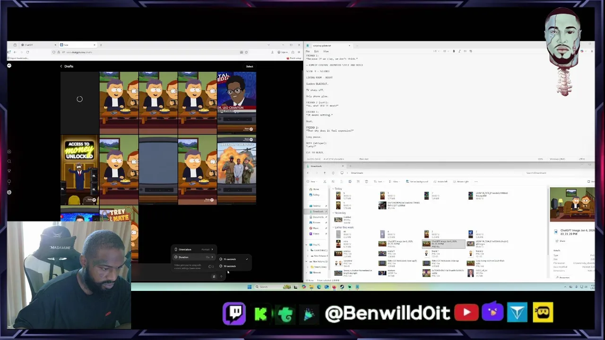Click the browser back arrow

[15, 52]
